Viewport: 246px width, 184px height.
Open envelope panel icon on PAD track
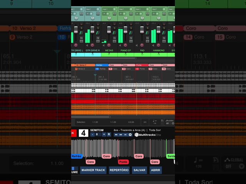pyautogui.click(x=148, y=33)
